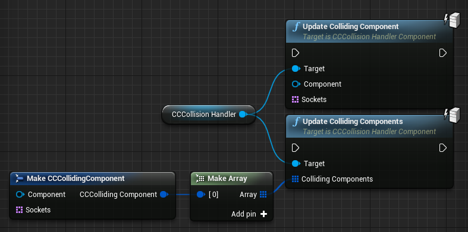The height and width of the screenshot is (232, 468).
Task: Select the Make CCCollidingComponent node title
Action: click(76, 179)
